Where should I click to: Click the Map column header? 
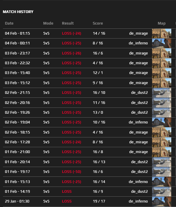(162, 23)
